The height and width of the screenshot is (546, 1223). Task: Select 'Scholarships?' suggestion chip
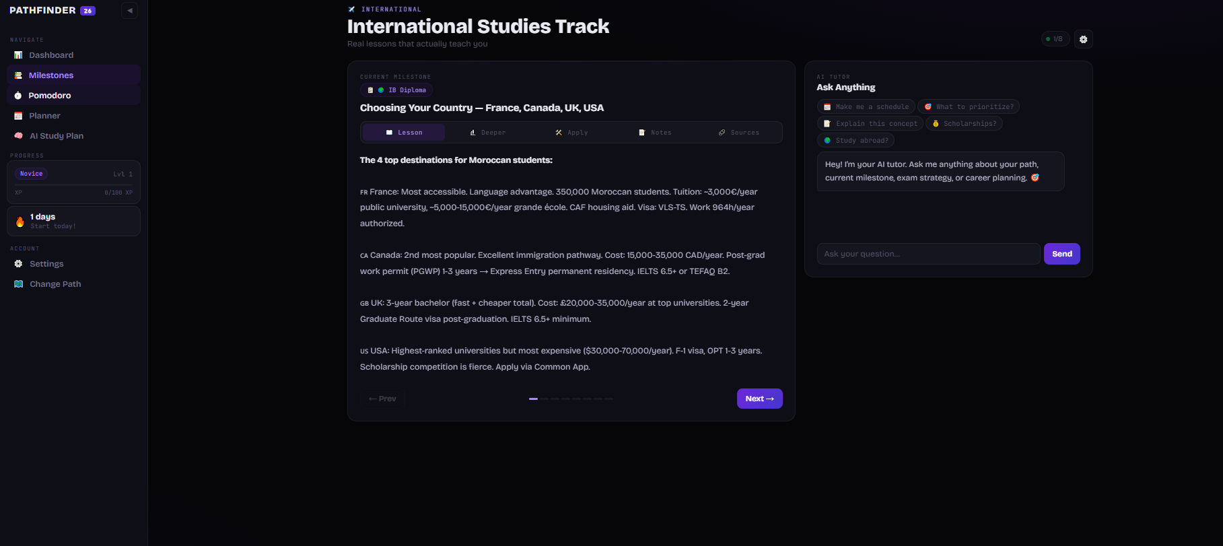[x=964, y=124]
